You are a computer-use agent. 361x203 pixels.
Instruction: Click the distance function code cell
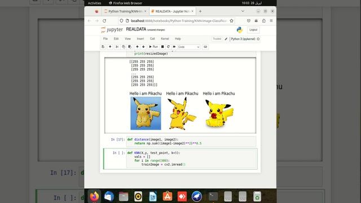click(191, 142)
